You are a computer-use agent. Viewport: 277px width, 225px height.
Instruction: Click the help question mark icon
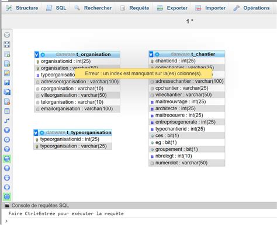pos(7,149)
